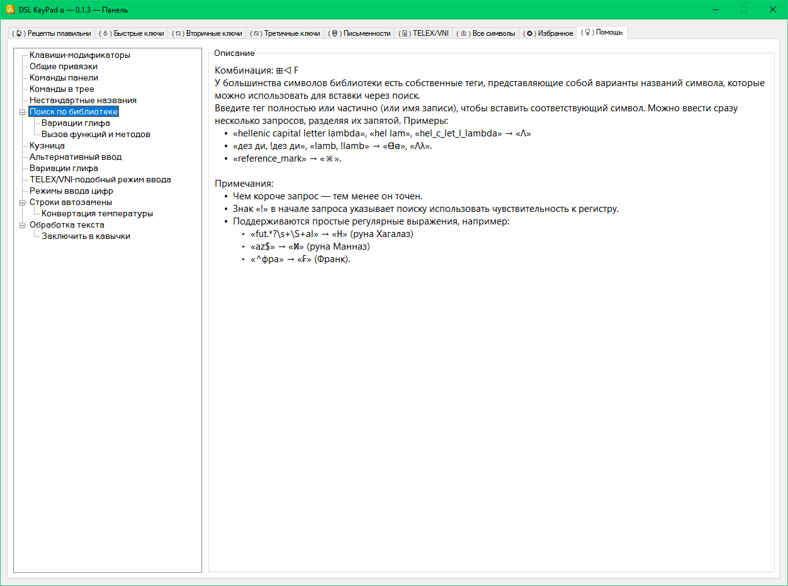Image resolution: width=788 pixels, height=586 pixels.
Task: Click the DSL KeyPad app icon in title bar
Action: [x=10, y=9]
